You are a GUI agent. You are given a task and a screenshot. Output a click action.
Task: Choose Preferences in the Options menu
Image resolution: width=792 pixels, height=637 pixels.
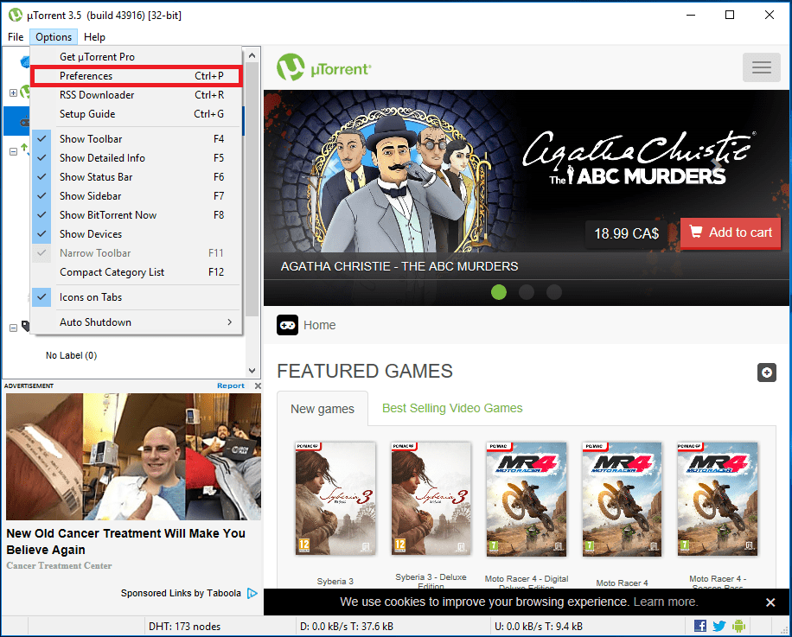tap(137, 76)
